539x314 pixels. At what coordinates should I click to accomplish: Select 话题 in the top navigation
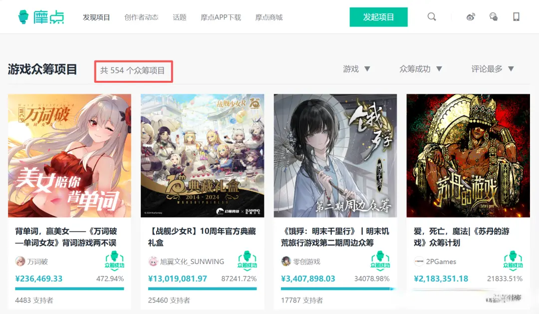click(180, 17)
